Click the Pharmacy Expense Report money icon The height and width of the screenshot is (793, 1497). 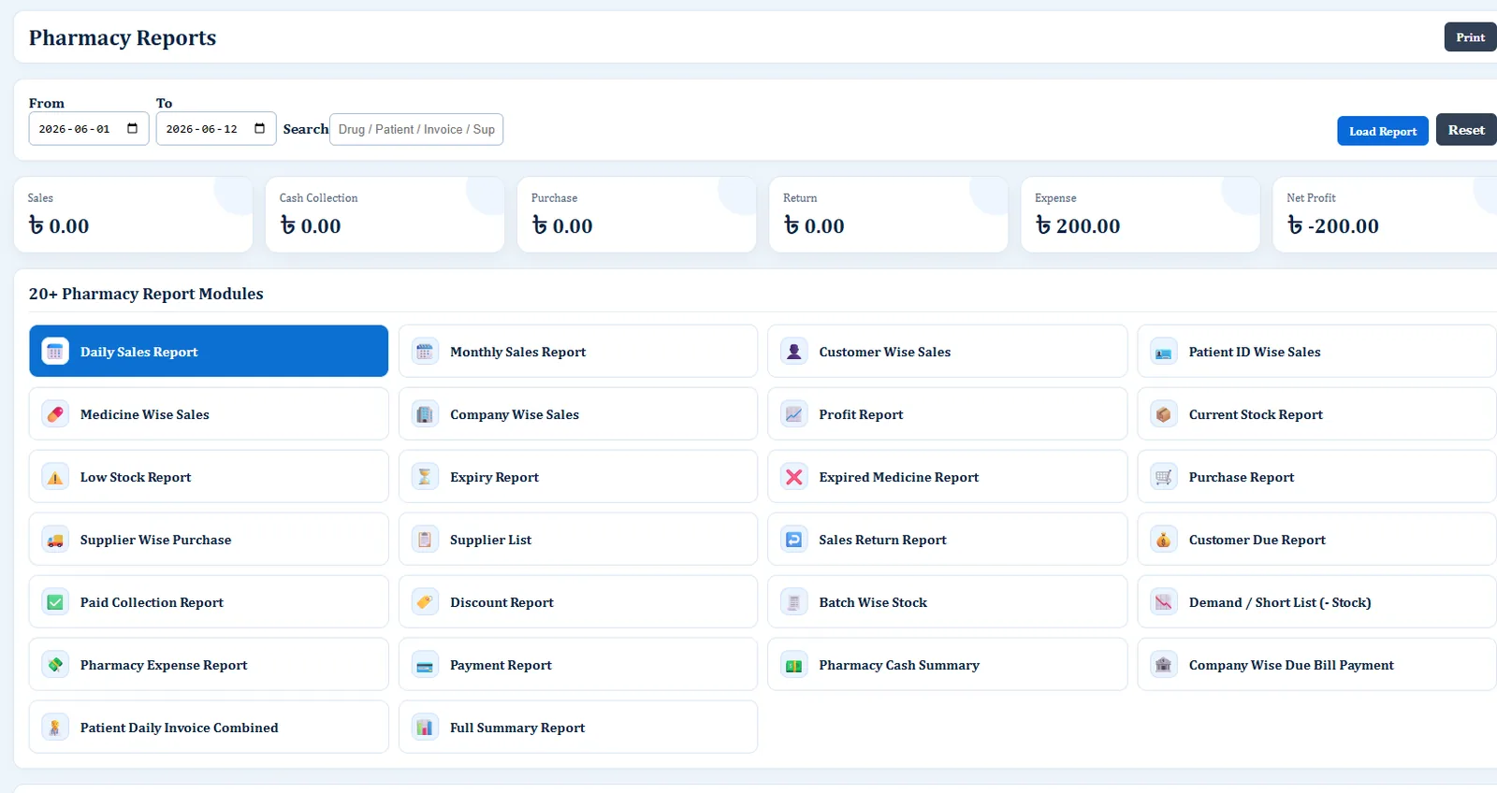pyautogui.click(x=55, y=665)
